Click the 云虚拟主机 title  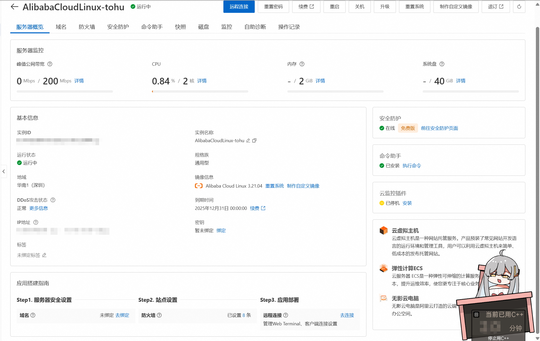click(405, 230)
